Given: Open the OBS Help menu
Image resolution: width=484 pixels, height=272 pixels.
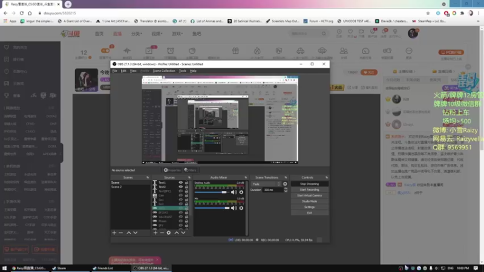Looking at the screenshot, I should point(193,71).
